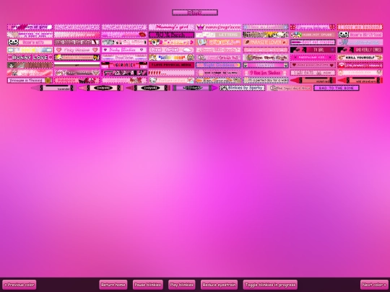Viewport: 390px width, 292px height.
Task: Click the 'I love my husband' blinkie
Action: pyautogui.click(x=360, y=27)
